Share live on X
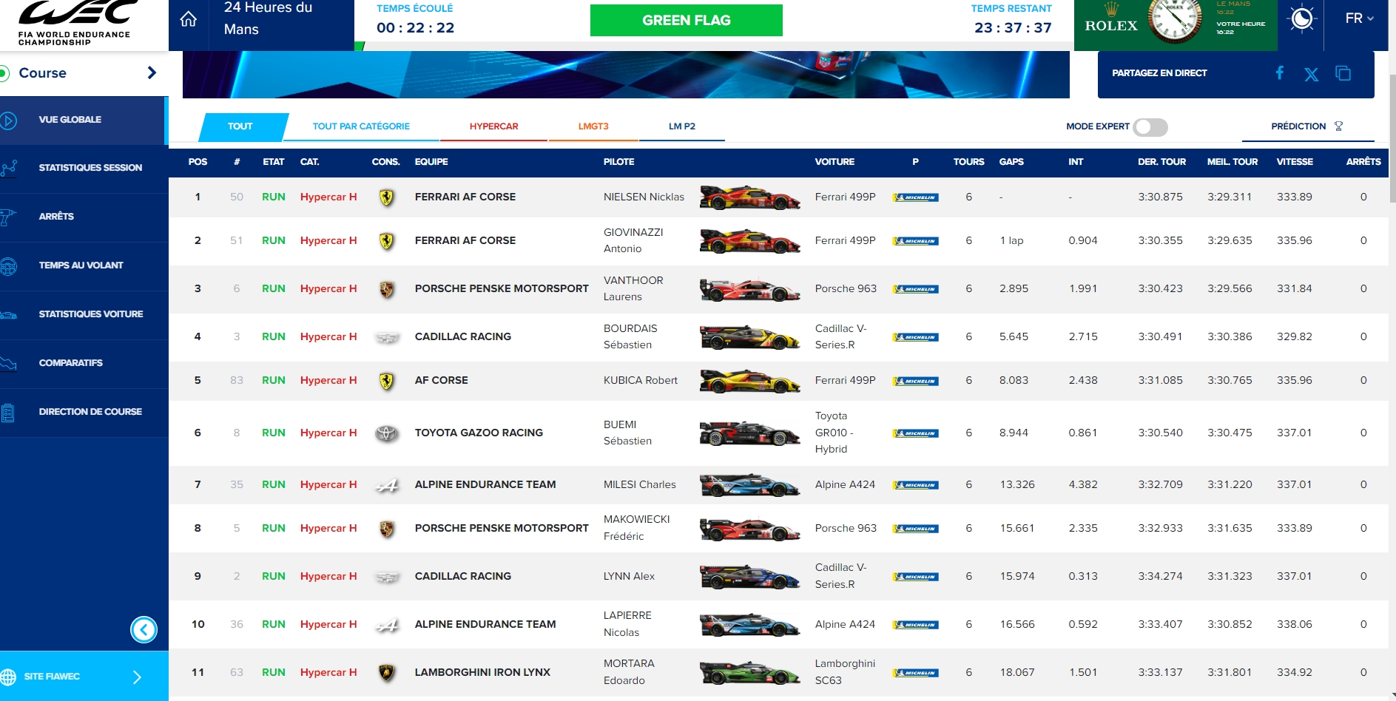Screen dimensions: 1396x701 point(1311,74)
